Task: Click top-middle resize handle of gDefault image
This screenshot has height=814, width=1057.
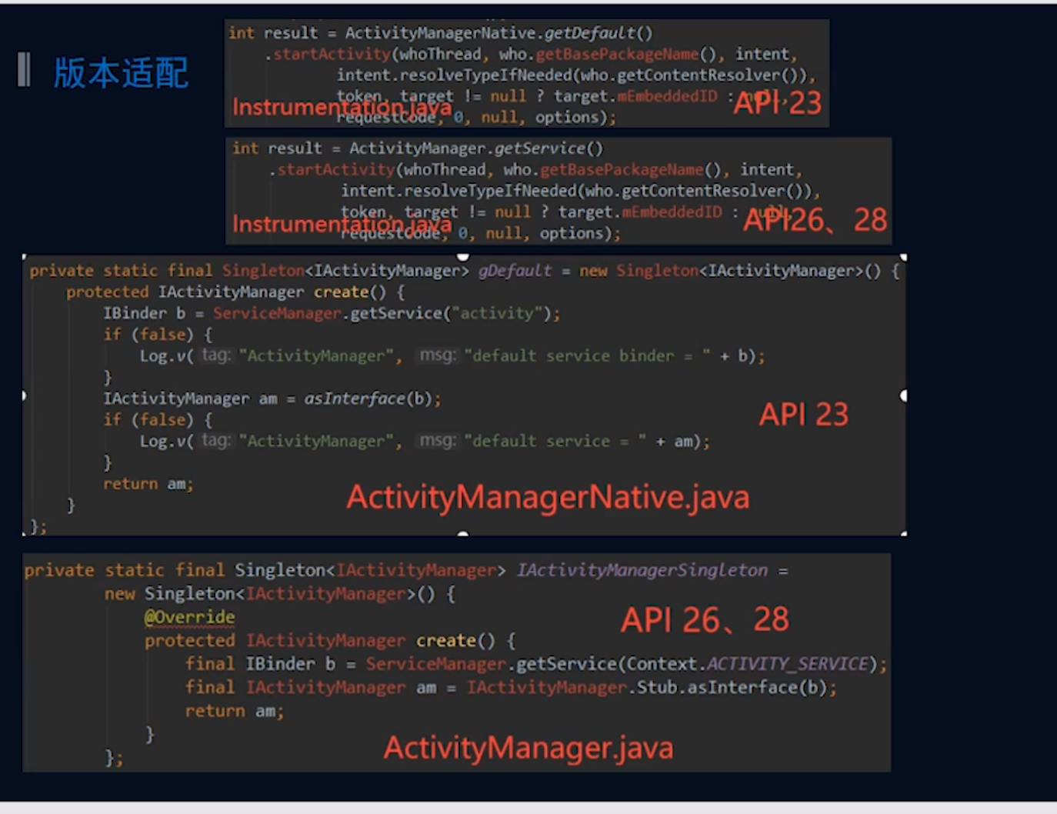Action: pyautogui.click(x=463, y=256)
